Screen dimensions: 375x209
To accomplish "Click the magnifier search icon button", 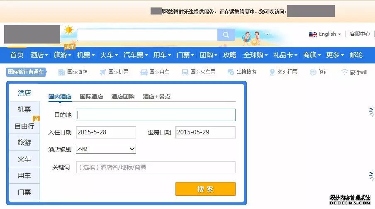I will click(x=226, y=35).
